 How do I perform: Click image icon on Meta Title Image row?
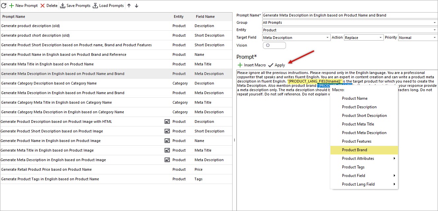click(167, 150)
